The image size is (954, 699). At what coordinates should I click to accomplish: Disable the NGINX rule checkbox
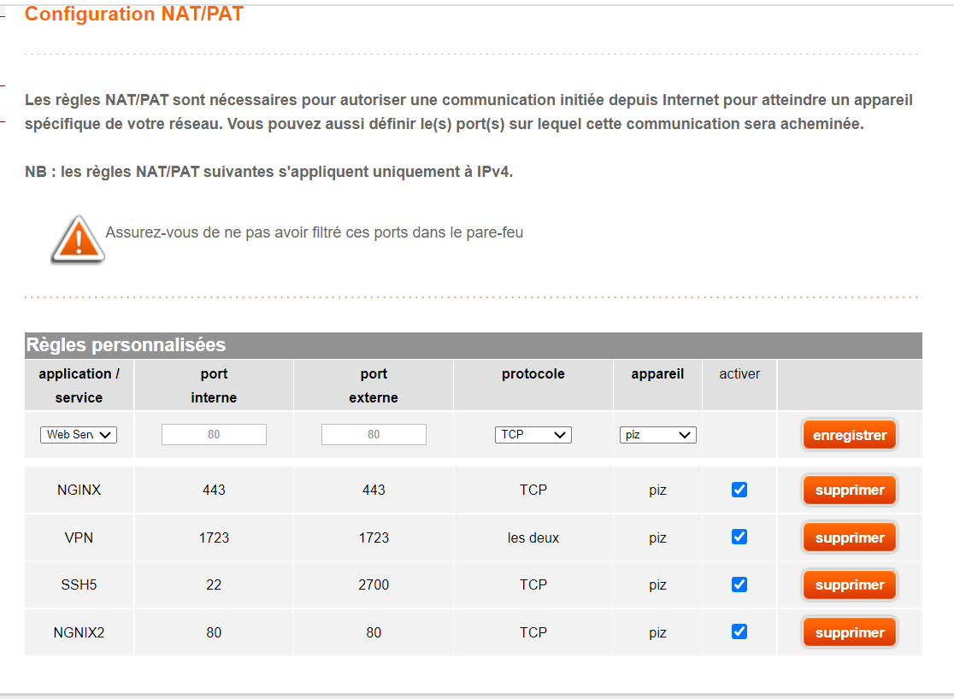(x=739, y=490)
